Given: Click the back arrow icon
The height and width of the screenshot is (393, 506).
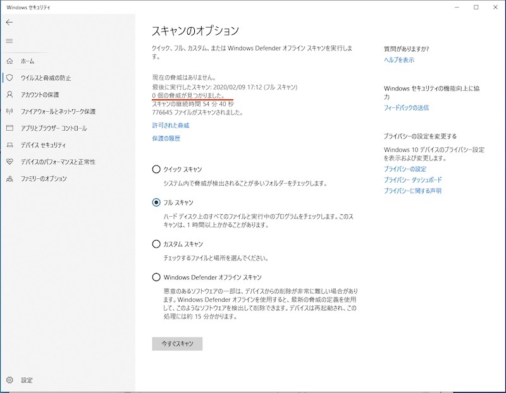Looking at the screenshot, I should click(x=9, y=22).
